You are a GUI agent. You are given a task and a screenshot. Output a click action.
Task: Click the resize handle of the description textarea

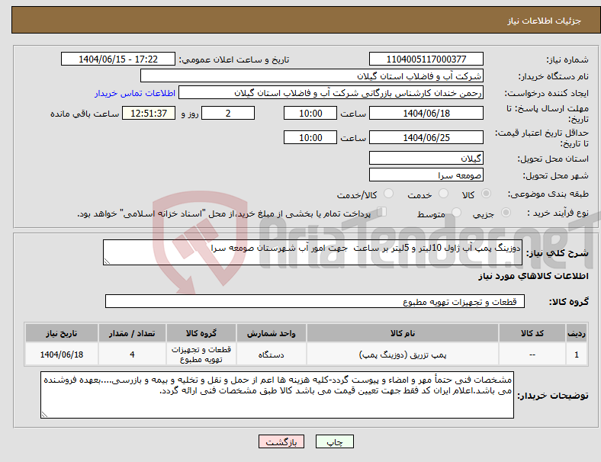(x=107, y=261)
